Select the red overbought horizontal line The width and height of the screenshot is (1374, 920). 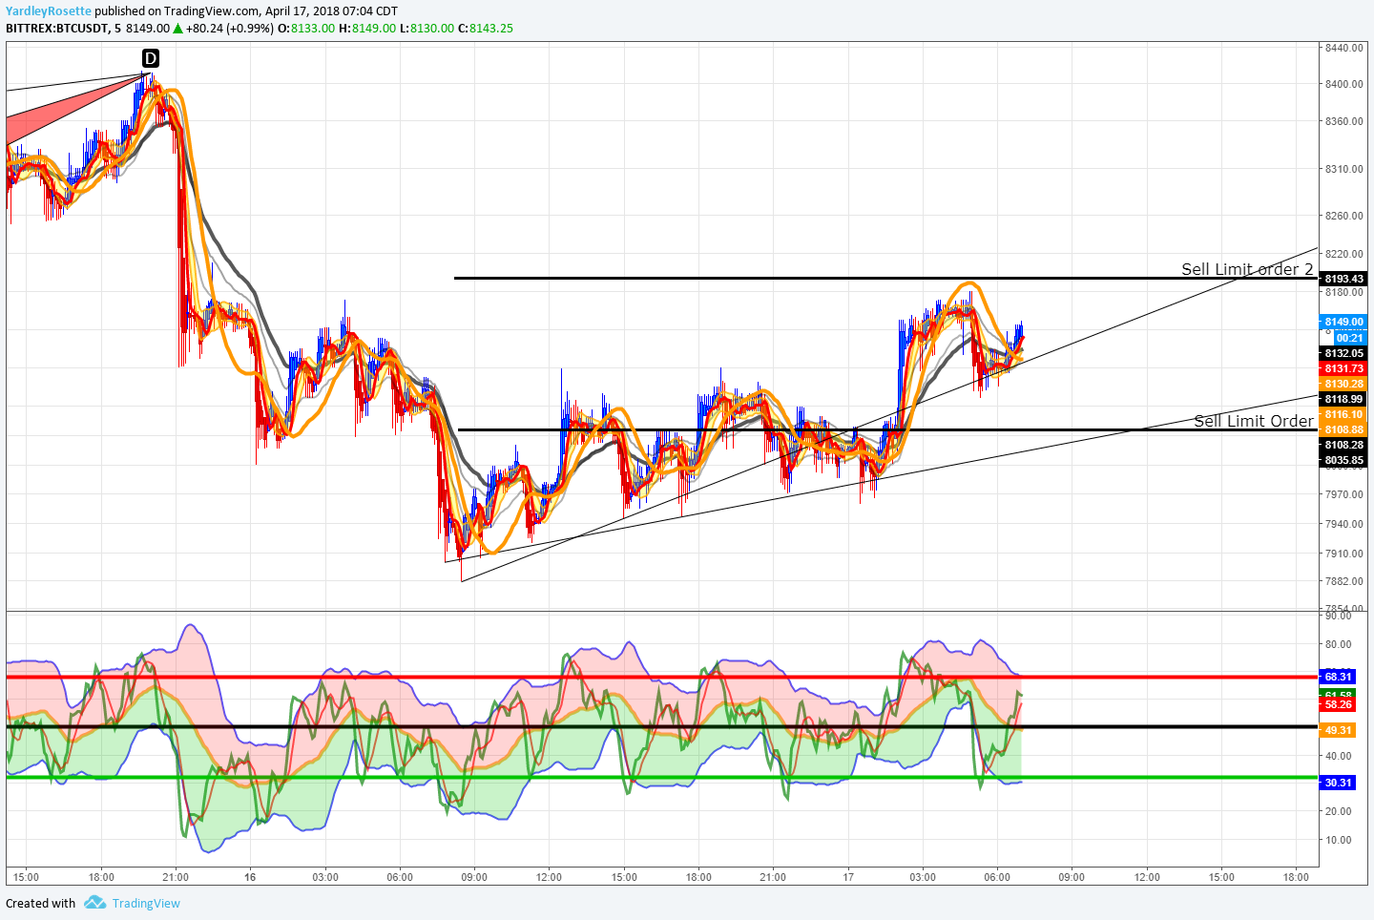(662, 677)
